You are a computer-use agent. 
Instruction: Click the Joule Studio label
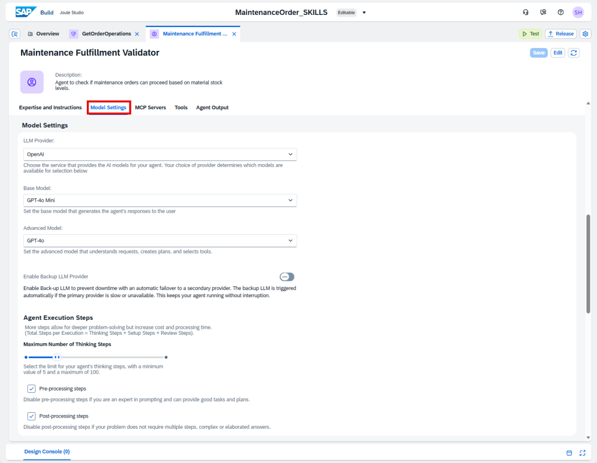click(x=71, y=13)
